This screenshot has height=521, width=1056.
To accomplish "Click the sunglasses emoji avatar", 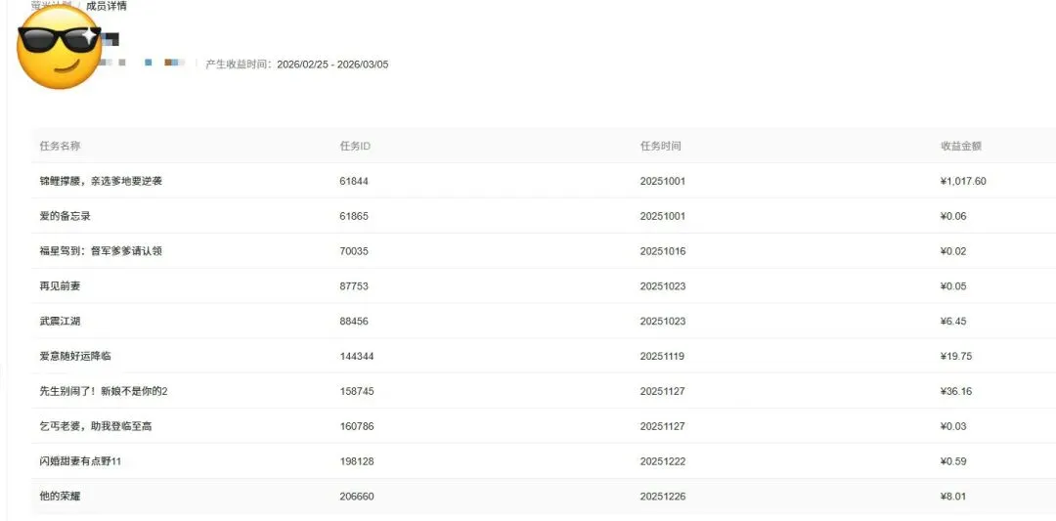I will click(x=60, y=48).
